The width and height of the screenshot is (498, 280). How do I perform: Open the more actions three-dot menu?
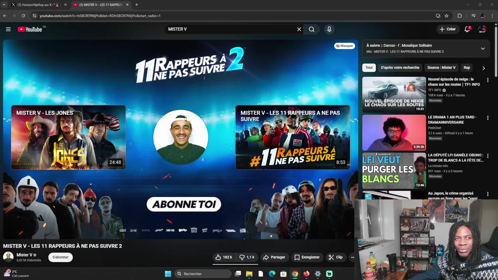pos(352,257)
